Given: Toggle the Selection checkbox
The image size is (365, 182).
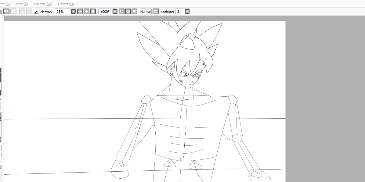Looking at the screenshot, I should [36, 12].
